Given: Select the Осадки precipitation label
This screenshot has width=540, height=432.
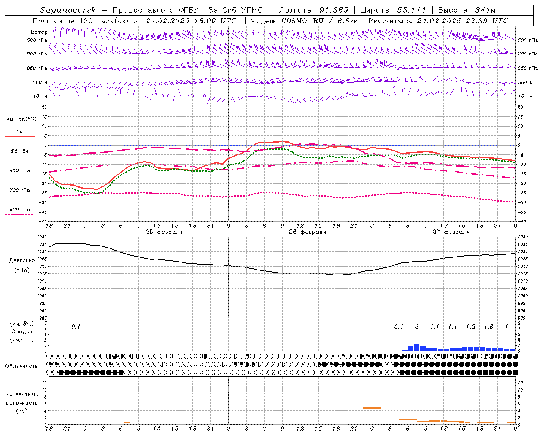Looking at the screenshot, I should pos(22,332).
